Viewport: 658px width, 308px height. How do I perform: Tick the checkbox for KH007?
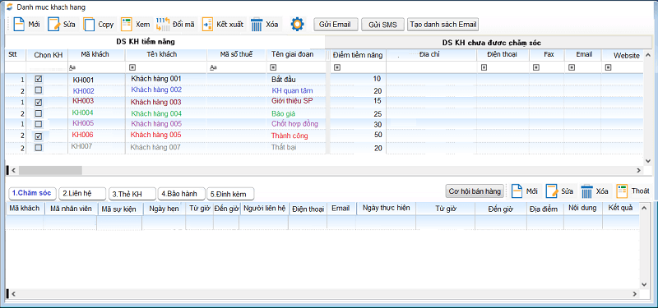click(39, 148)
